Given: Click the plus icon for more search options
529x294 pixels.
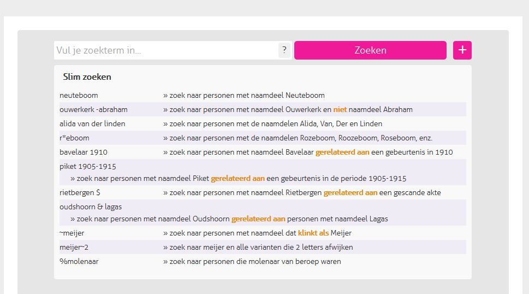Looking at the screenshot, I should [462, 50].
